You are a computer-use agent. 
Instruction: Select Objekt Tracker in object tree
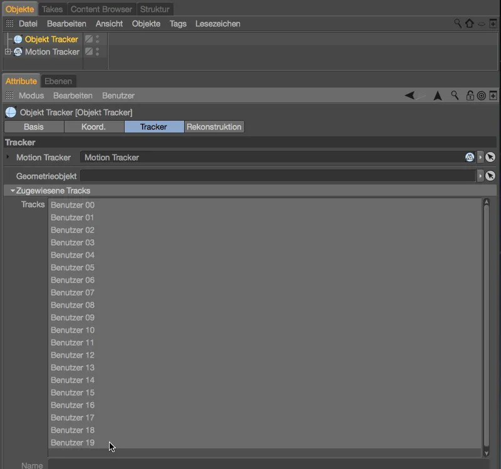tap(51, 39)
